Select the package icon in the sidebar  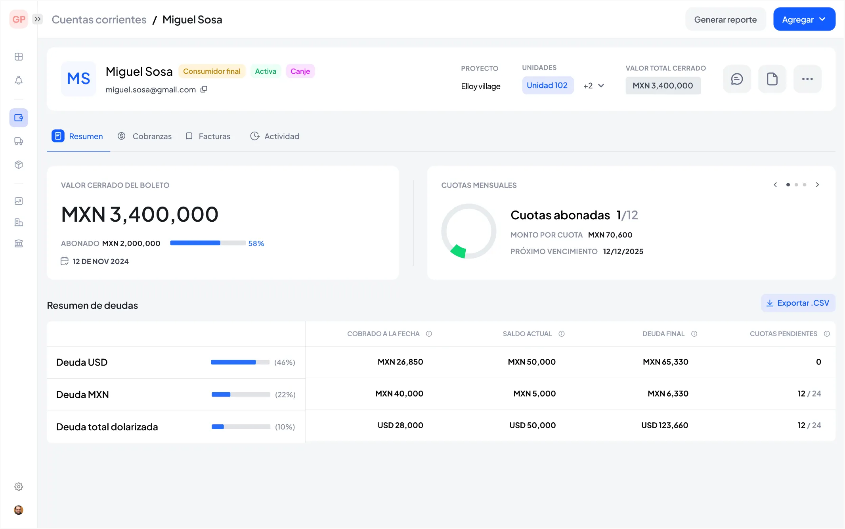(x=18, y=165)
